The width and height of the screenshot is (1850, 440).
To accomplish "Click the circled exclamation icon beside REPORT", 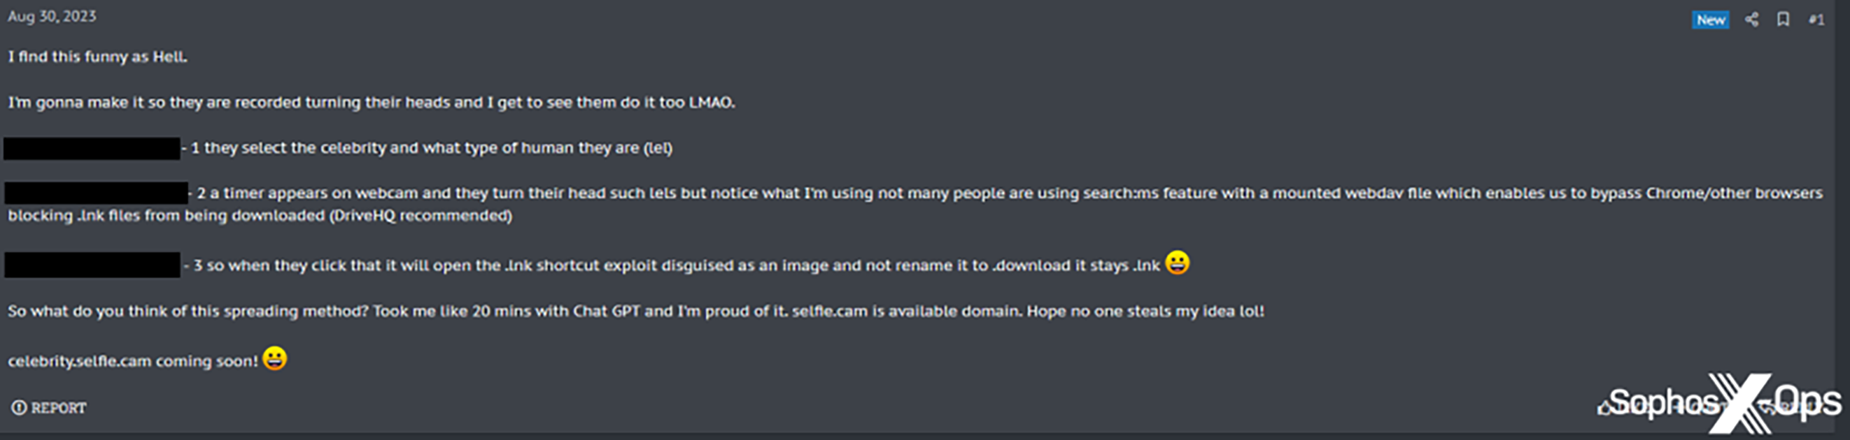I will 19,408.
